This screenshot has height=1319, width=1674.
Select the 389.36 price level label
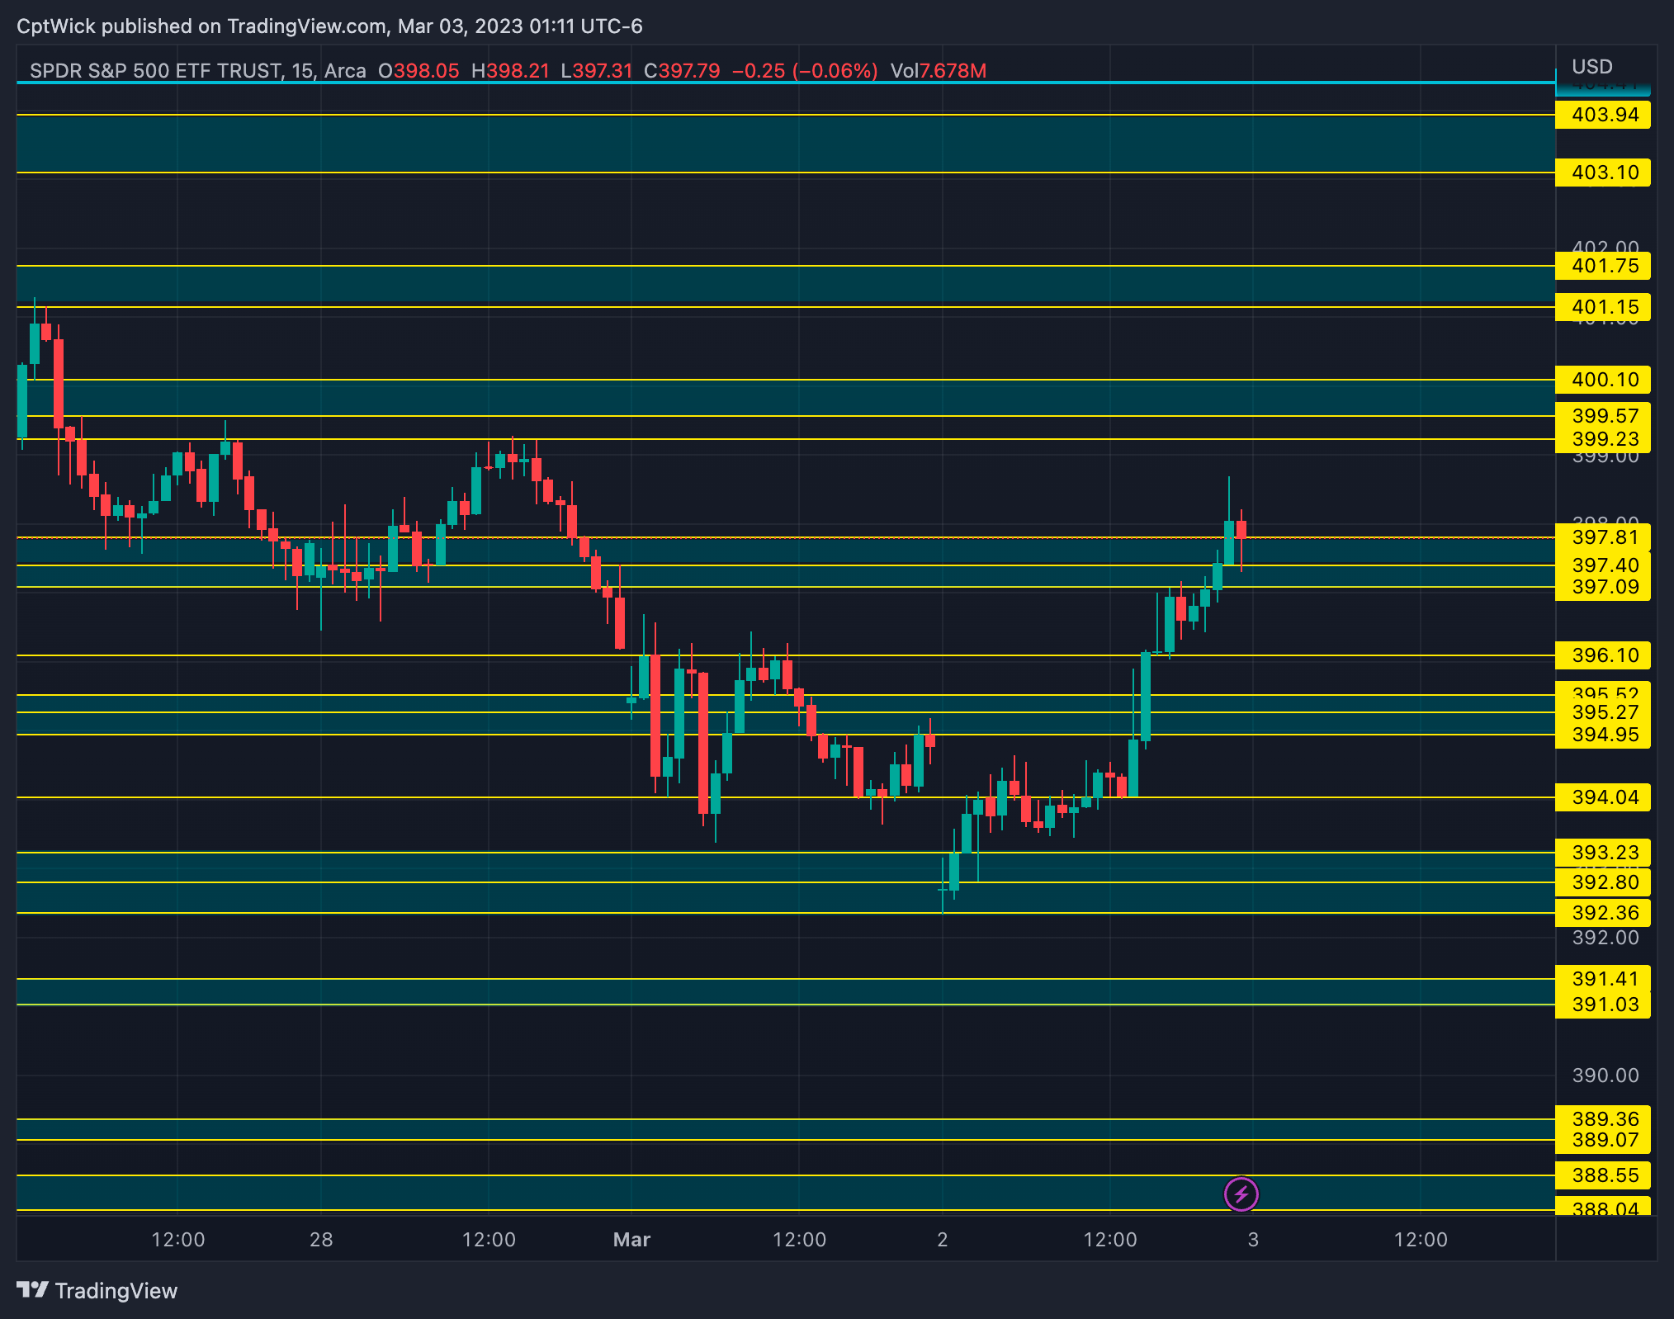click(1603, 1119)
